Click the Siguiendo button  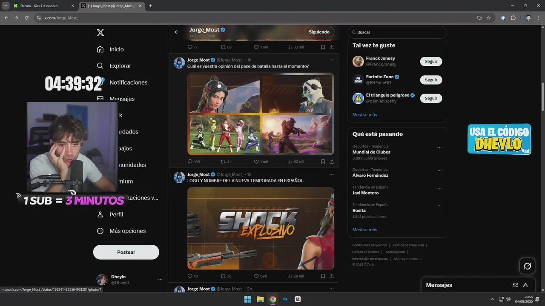pos(319,32)
